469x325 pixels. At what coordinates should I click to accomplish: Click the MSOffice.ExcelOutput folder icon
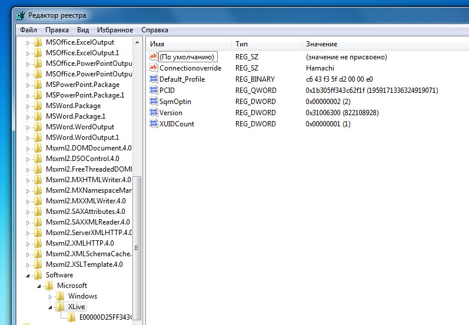[x=38, y=42]
